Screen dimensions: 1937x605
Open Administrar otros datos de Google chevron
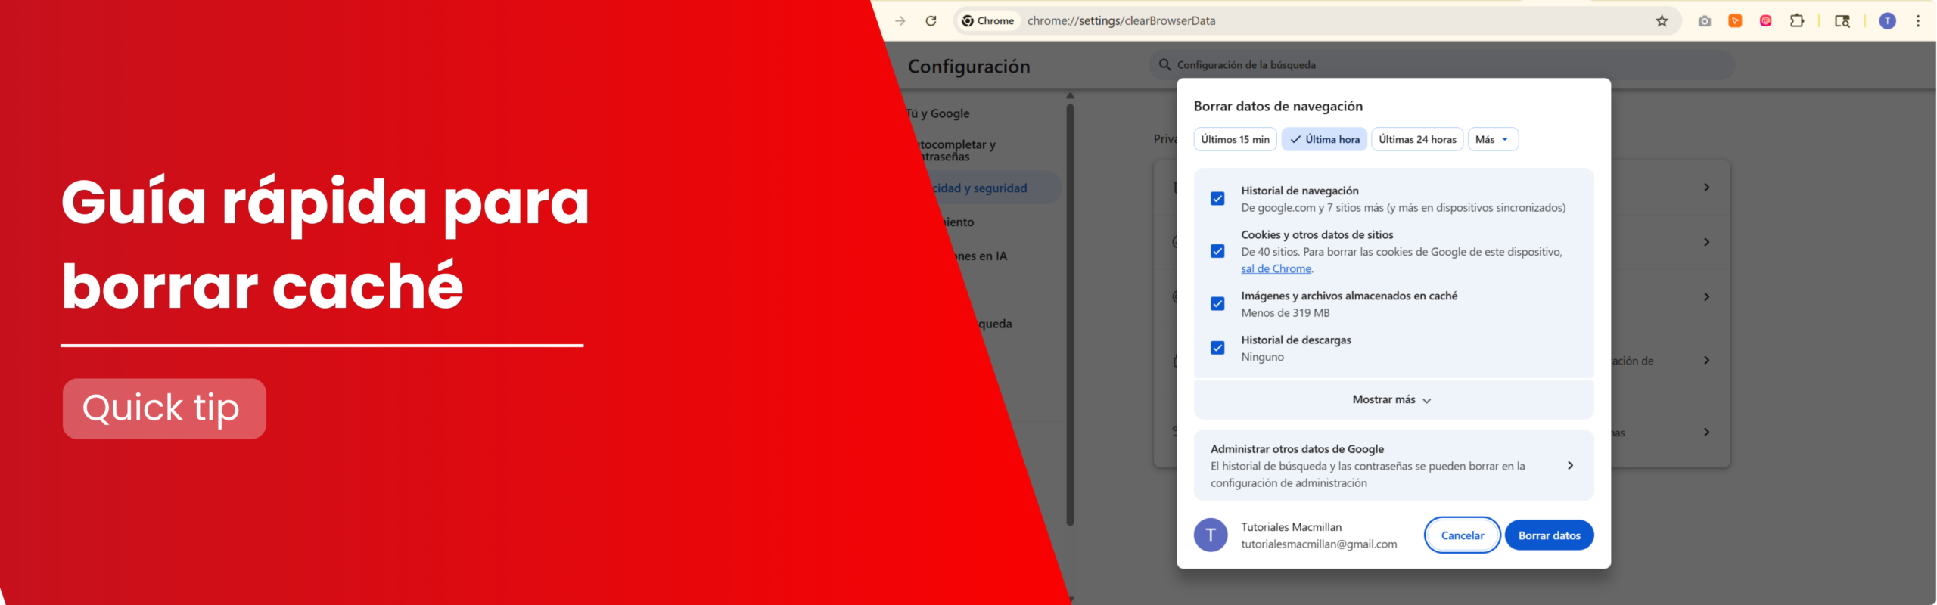point(1570,466)
